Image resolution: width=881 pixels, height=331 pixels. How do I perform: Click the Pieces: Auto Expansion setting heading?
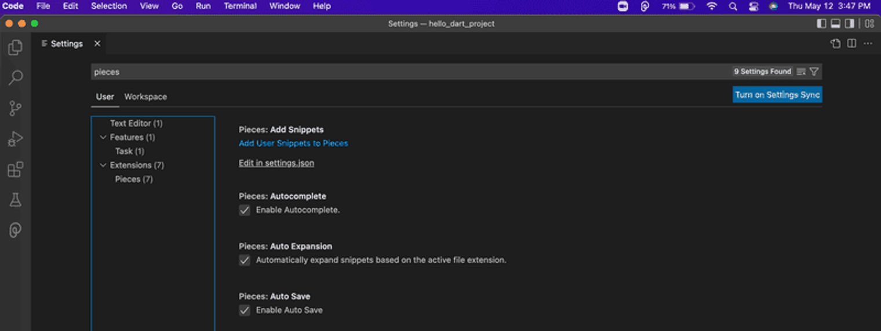click(x=285, y=246)
